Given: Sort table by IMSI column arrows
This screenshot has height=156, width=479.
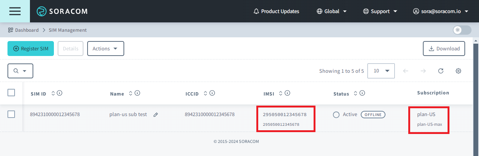Looking at the screenshot, I should 281,93.
